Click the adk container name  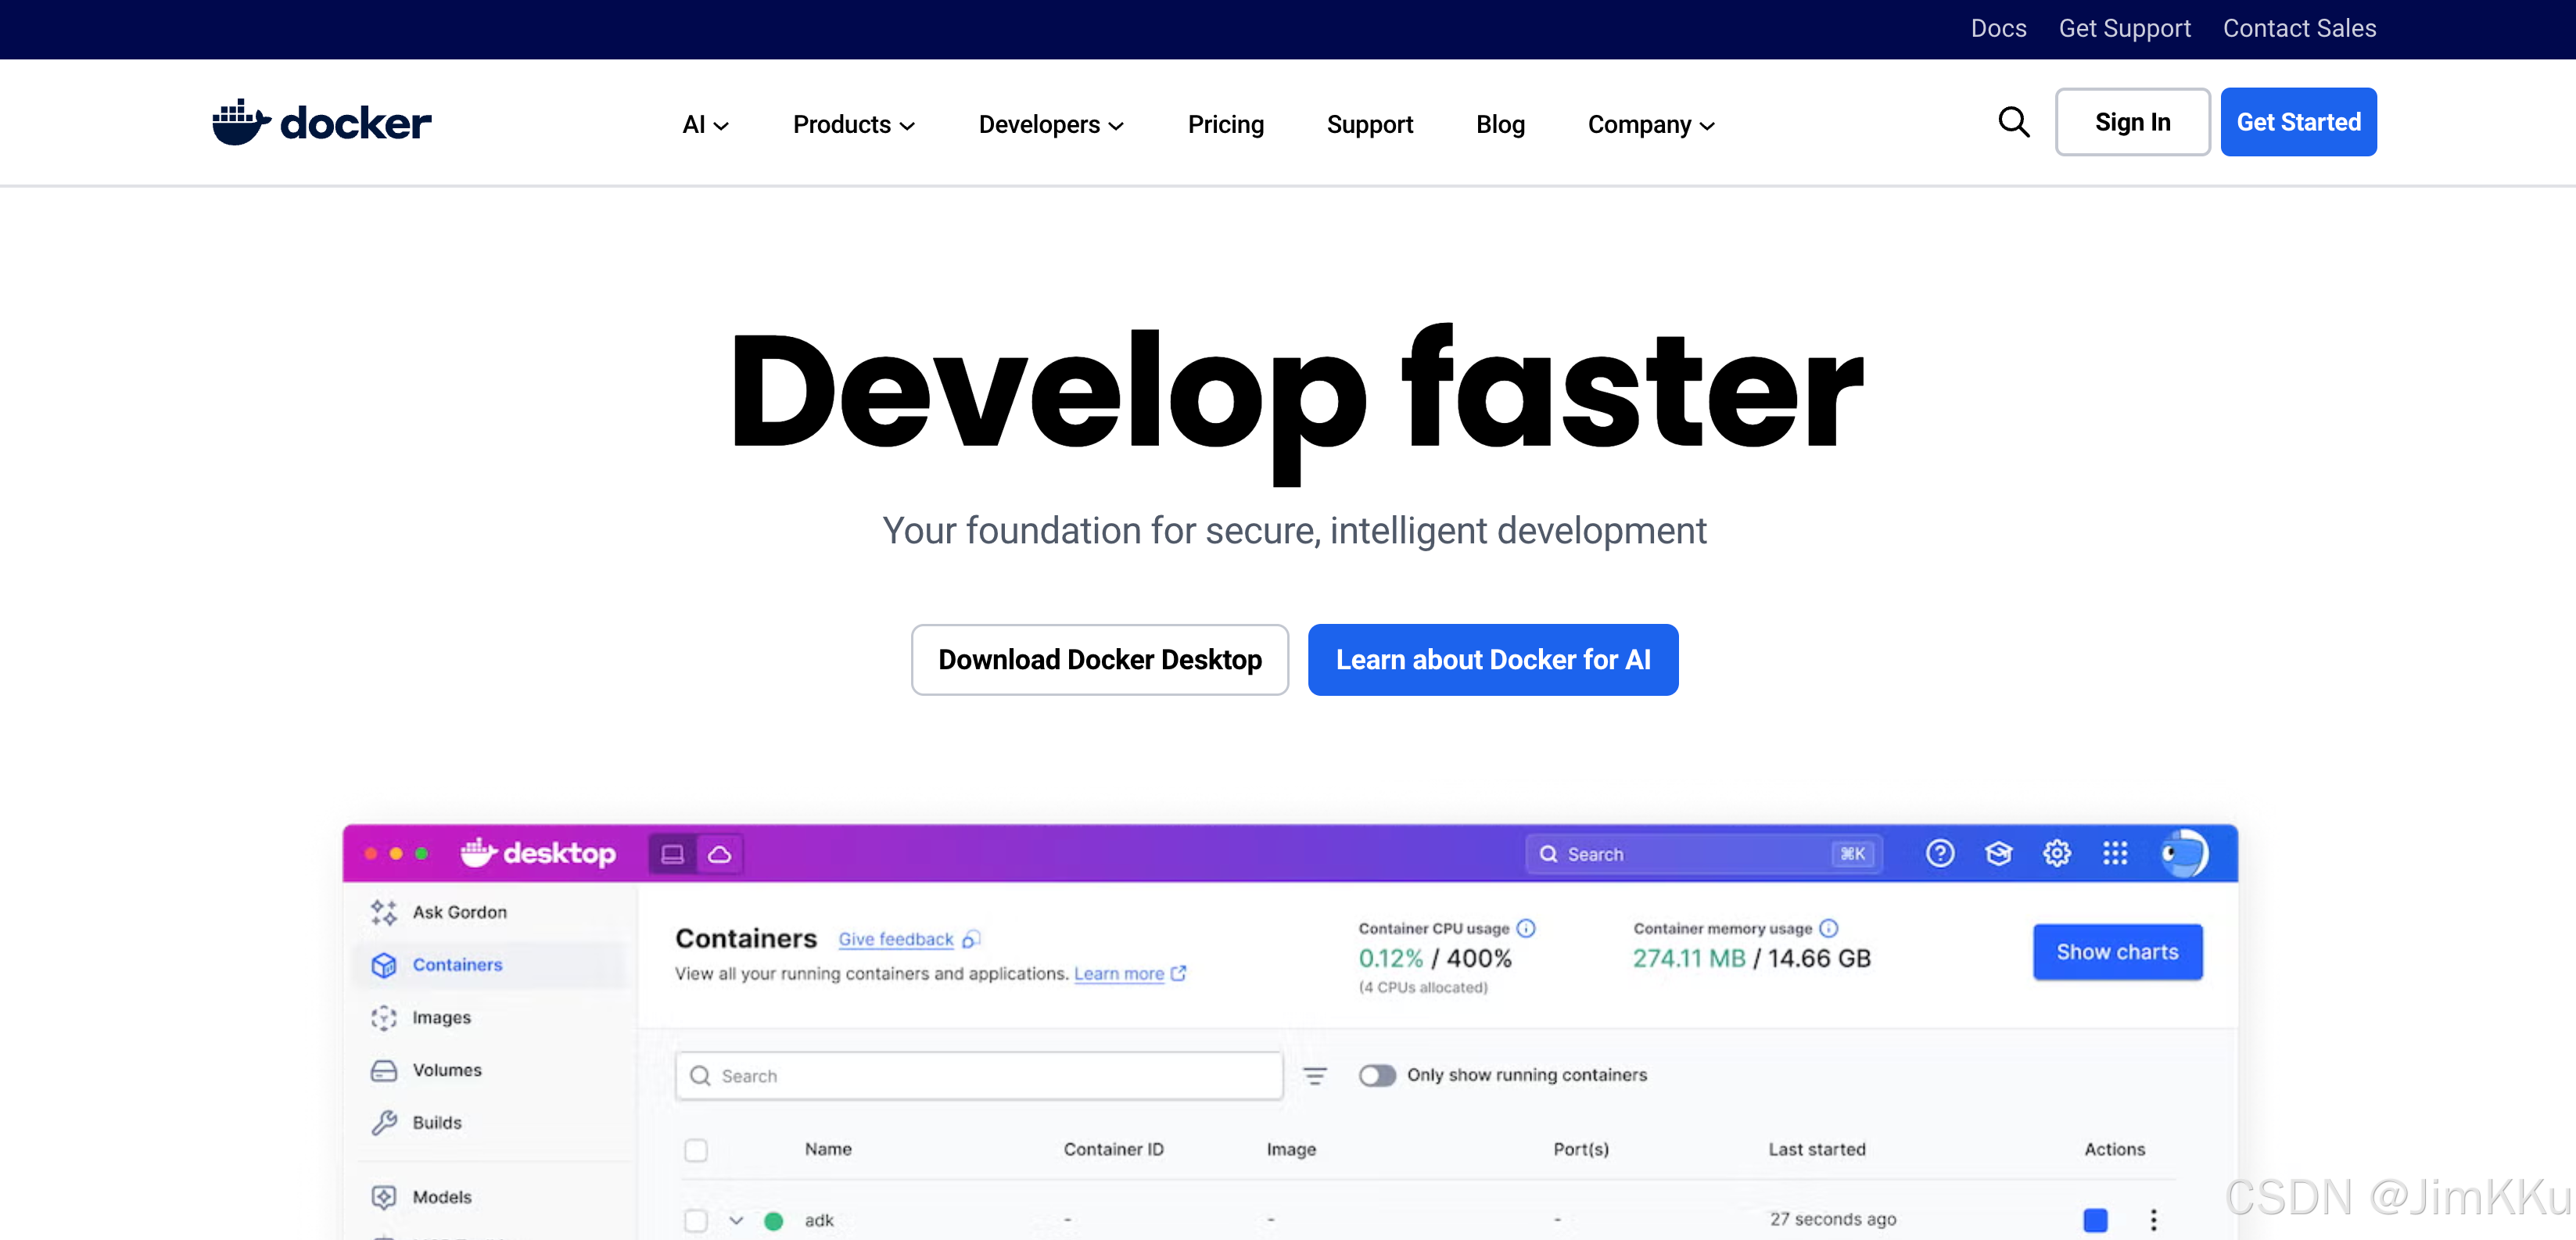819,1220
